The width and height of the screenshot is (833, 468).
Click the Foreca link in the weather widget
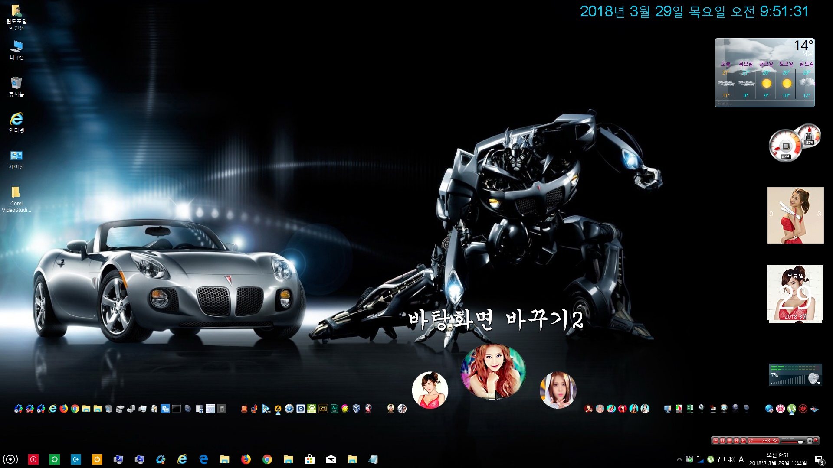[x=724, y=104]
